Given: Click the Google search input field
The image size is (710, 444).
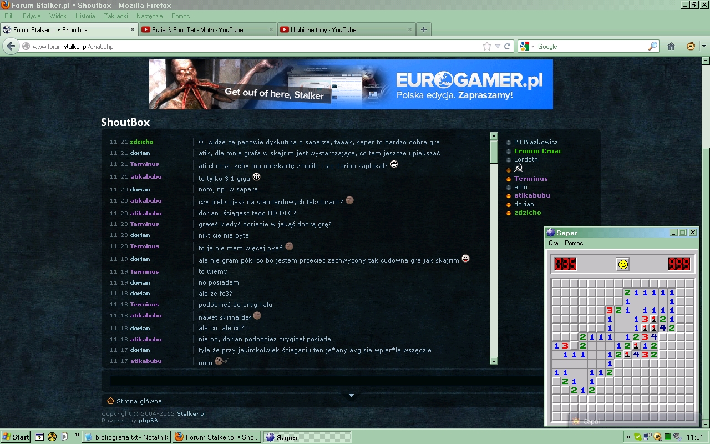Looking at the screenshot, I should (x=591, y=47).
